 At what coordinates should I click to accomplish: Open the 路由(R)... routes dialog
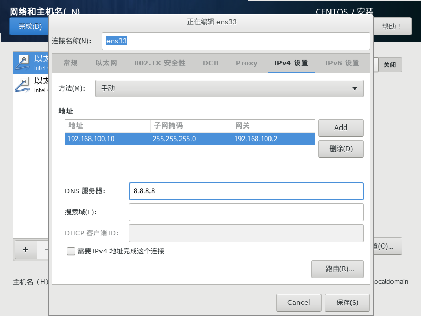tap(337, 269)
